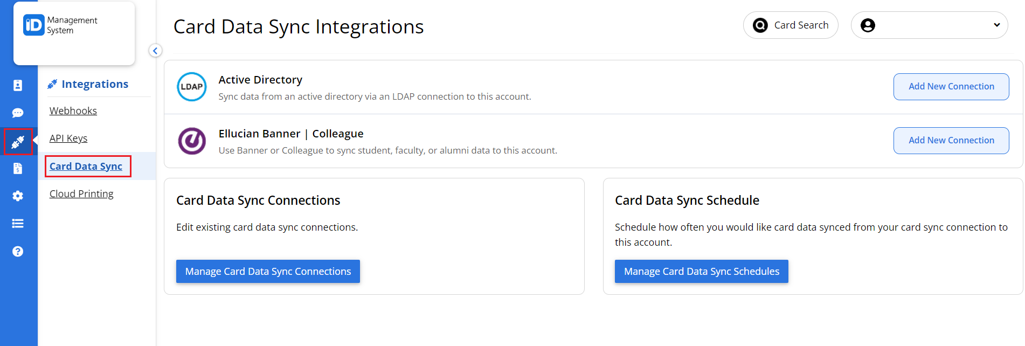
Task: Click the Banner or Colleague description text
Action: click(x=387, y=150)
